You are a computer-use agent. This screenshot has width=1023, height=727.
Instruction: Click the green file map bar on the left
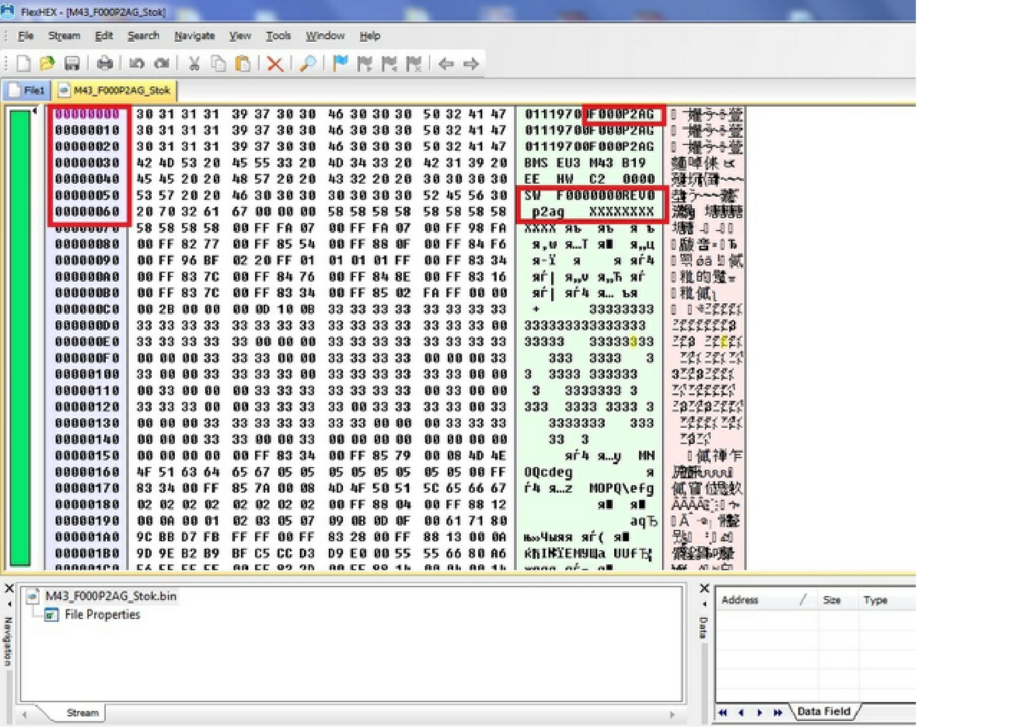click(20, 338)
